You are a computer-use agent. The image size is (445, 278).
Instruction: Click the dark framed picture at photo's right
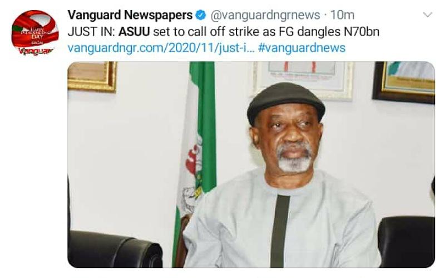(404, 82)
